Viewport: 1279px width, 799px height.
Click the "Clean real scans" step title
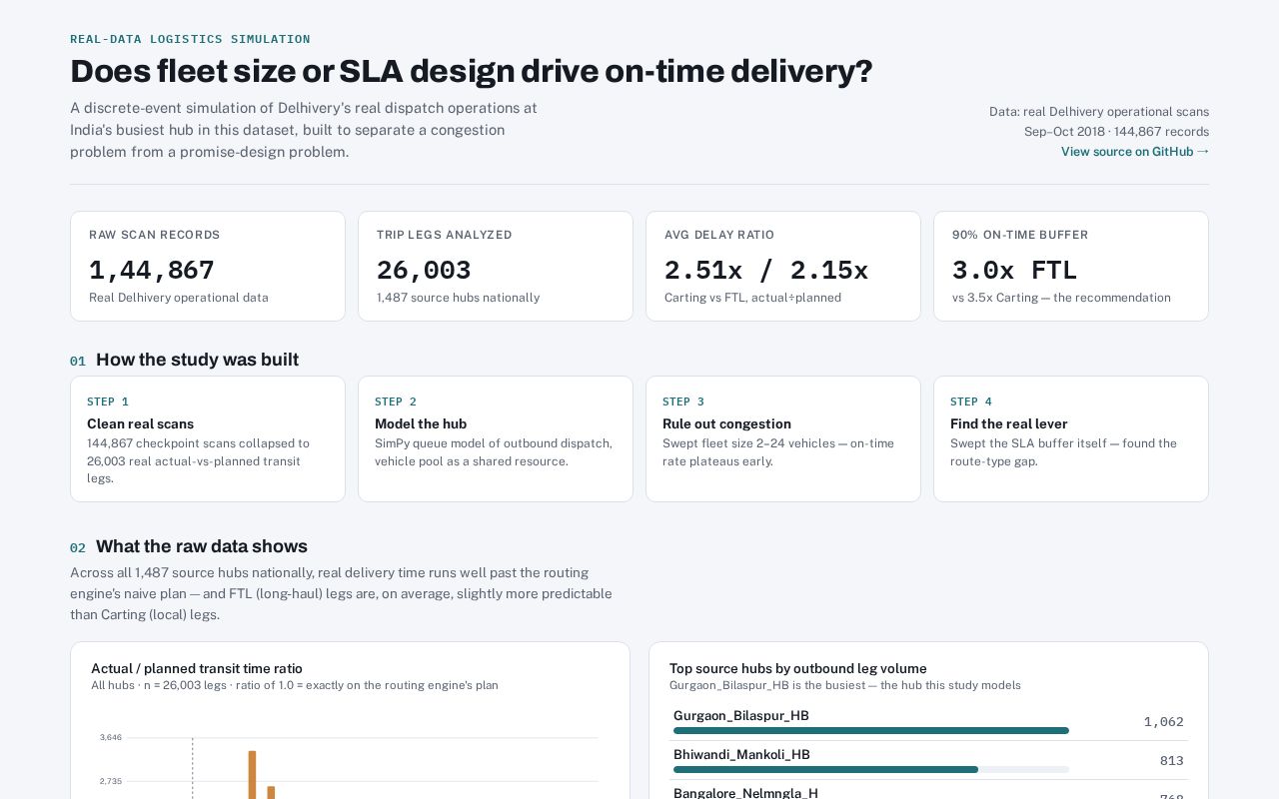141,423
